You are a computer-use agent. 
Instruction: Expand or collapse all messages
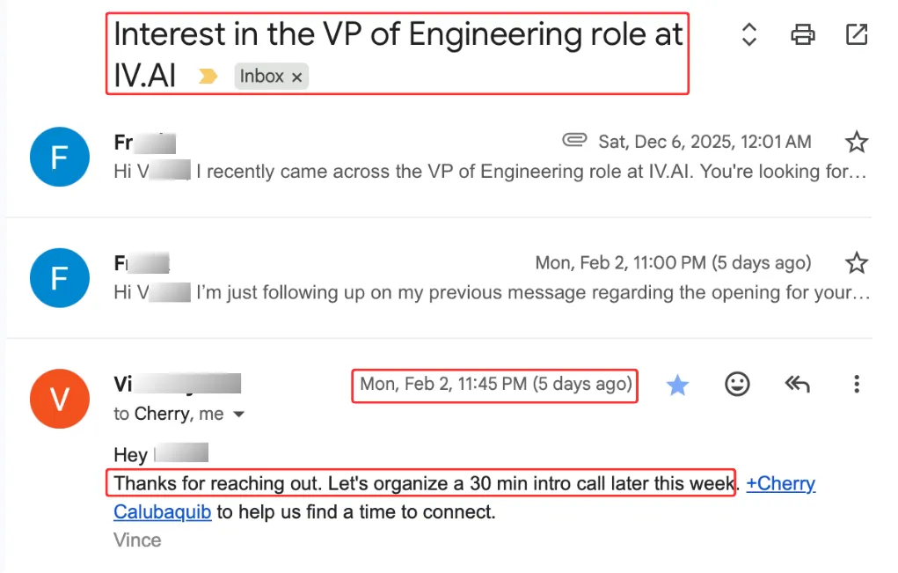[x=748, y=35]
